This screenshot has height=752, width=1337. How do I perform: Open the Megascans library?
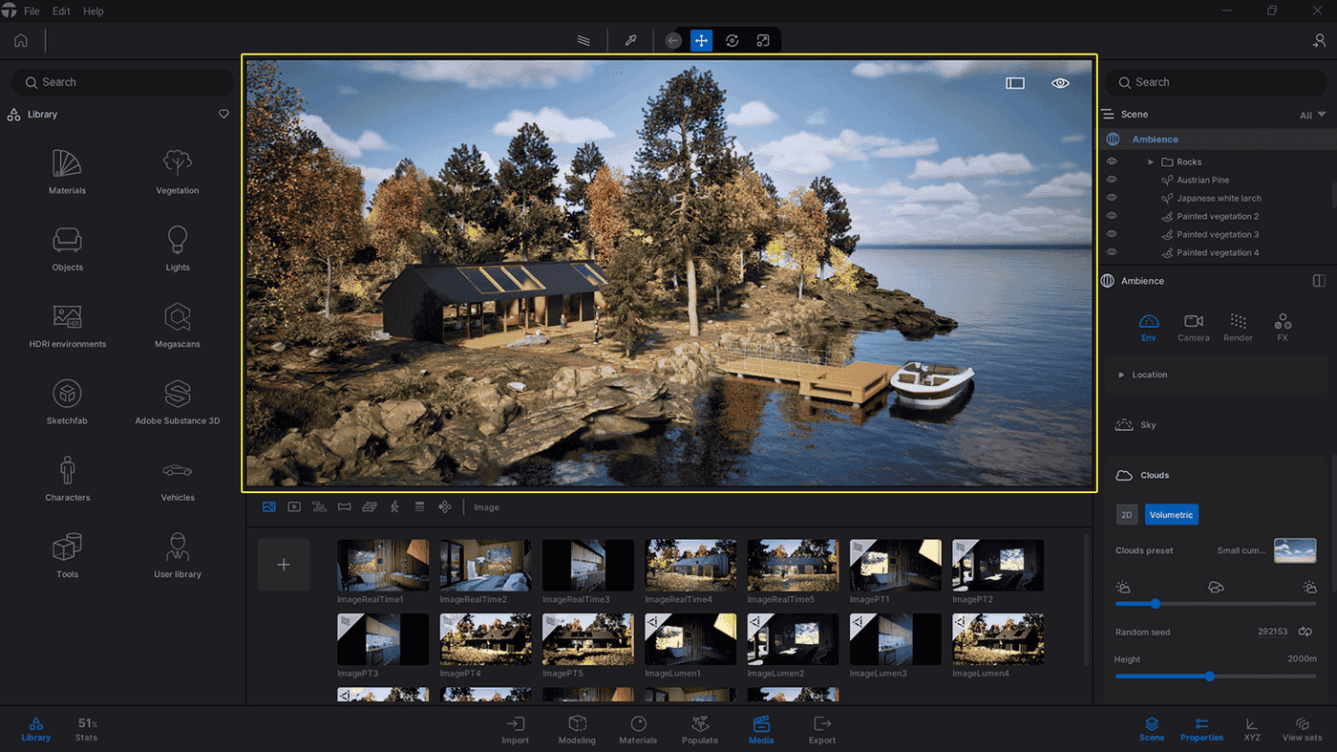coord(177,325)
